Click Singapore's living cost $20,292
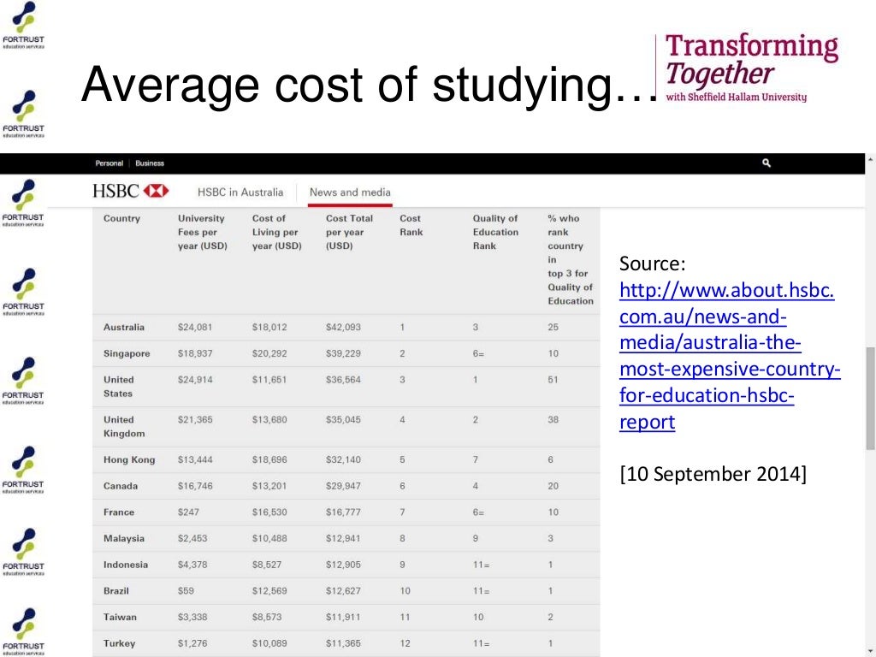This screenshot has width=876, height=657. point(269,353)
